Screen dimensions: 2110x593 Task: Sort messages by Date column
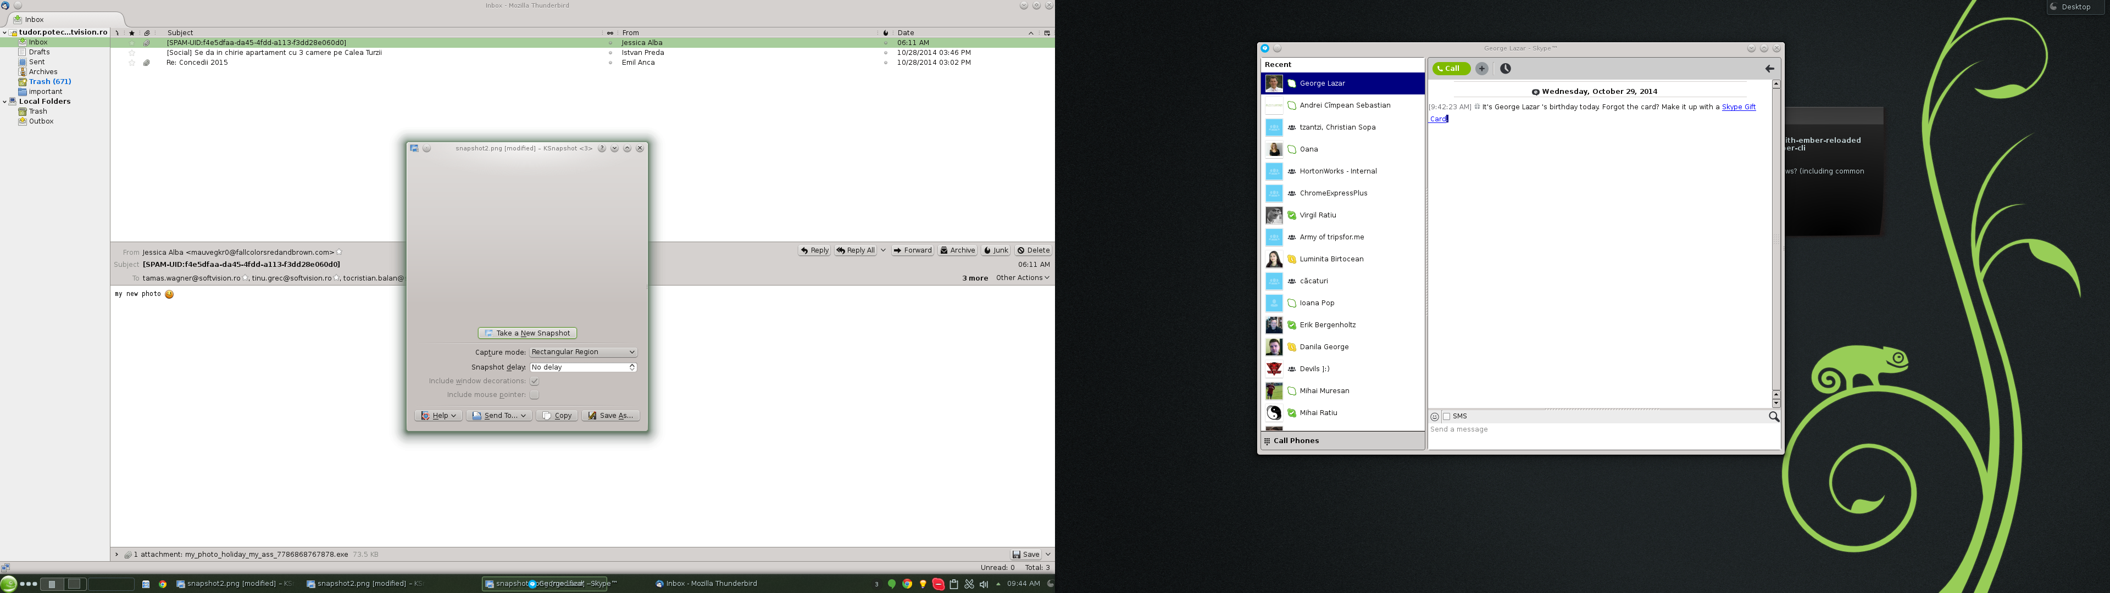pos(966,33)
